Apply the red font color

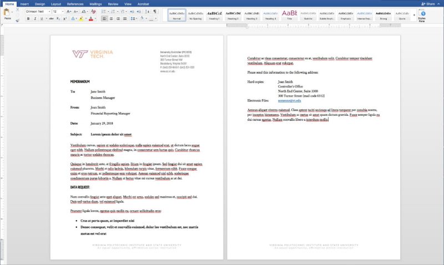pos(90,19)
